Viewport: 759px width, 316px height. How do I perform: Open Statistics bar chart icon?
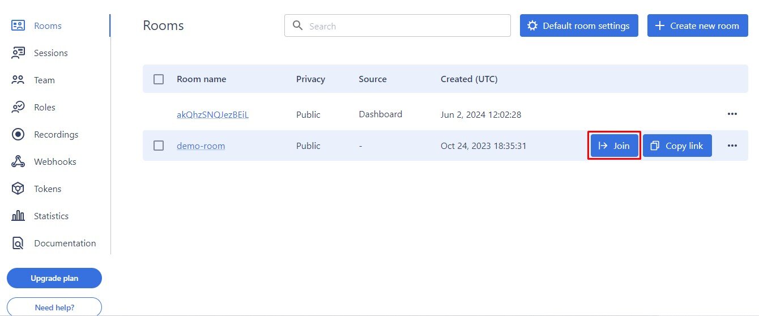click(18, 216)
